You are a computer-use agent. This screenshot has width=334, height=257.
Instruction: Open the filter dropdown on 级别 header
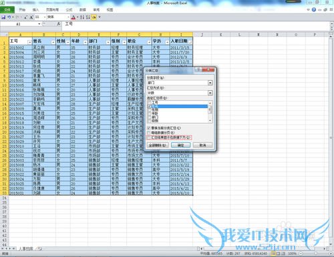click(124, 42)
